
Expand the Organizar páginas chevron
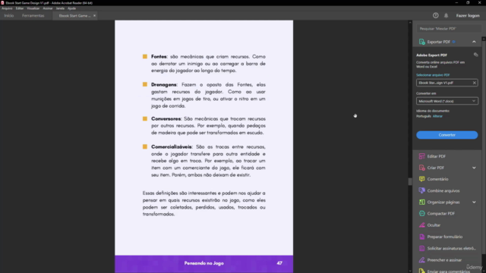pyautogui.click(x=474, y=202)
